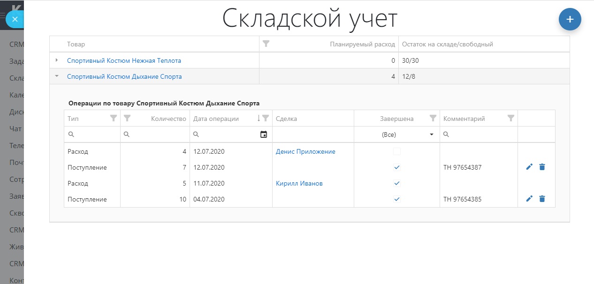Delete the operation with comment ТН 97654385
Screen dimensions: 594x284
tap(542, 199)
